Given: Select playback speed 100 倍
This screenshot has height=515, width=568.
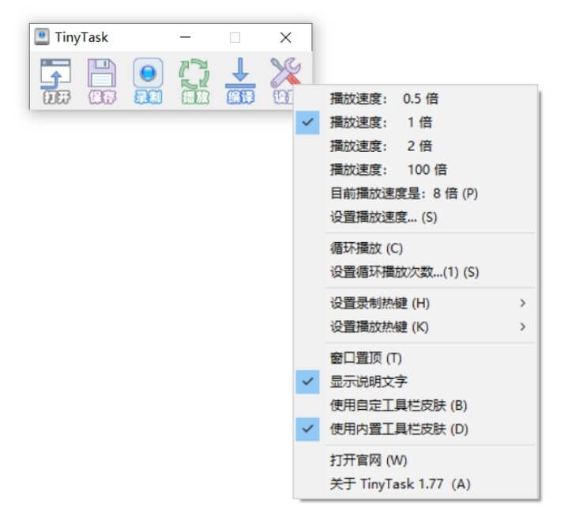Looking at the screenshot, I should [416, 170].
